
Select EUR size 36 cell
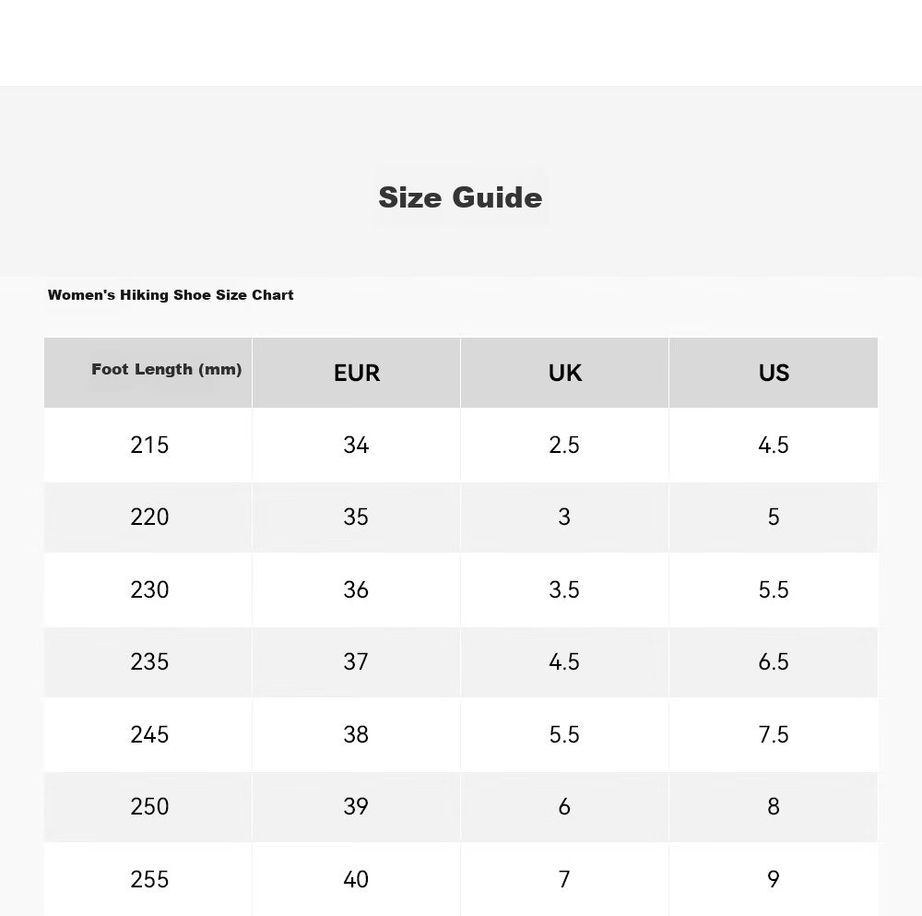pyautogui.click(x=356, y=589)
